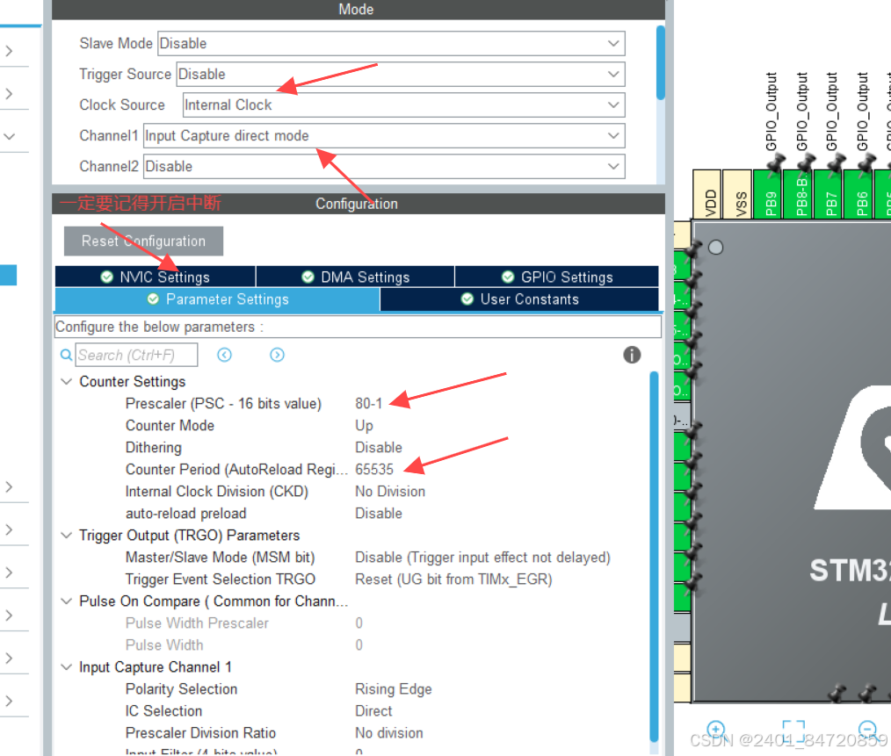Switch to the DMA Settings tab
The width and height of the screenshot is (891, 756).
click(x=355, y=277)
